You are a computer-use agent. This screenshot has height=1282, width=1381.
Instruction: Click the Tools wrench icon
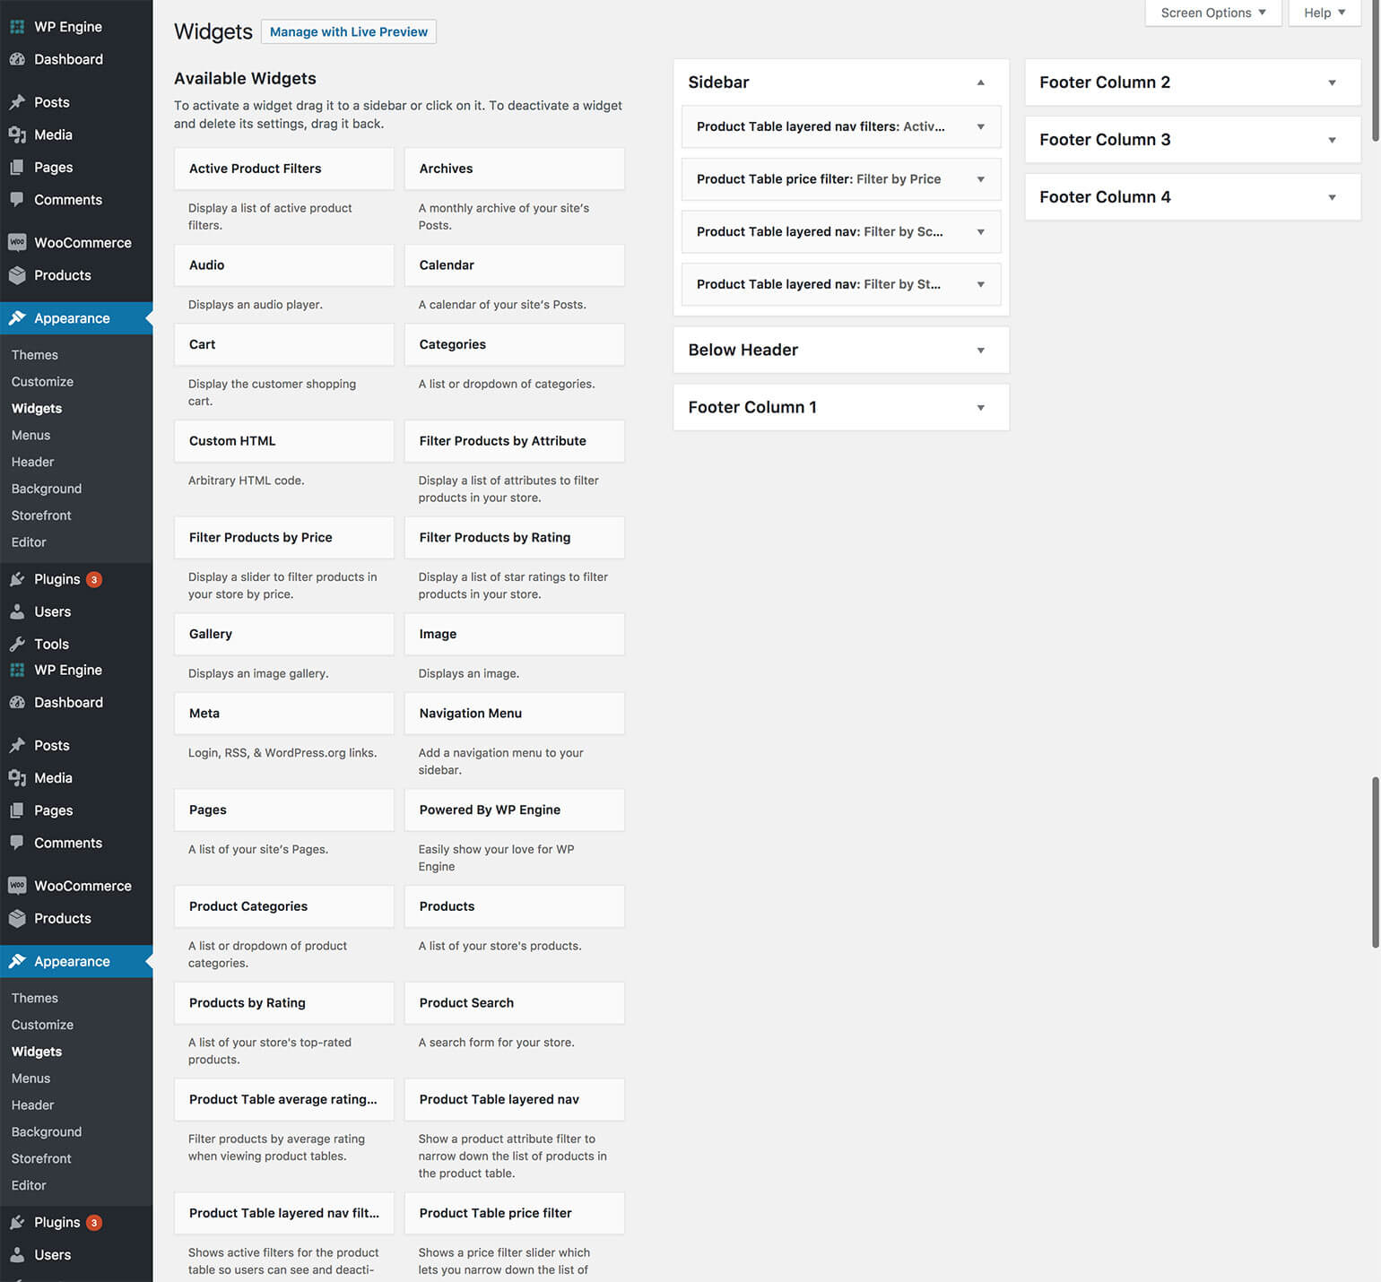point(17,644)
